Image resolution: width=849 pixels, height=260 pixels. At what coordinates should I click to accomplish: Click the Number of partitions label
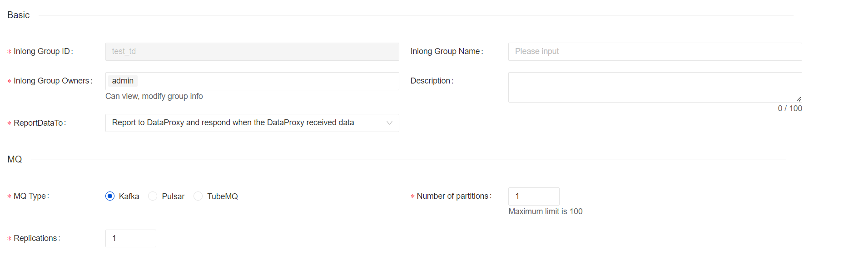pyautogui.click(x=452, y=196)
